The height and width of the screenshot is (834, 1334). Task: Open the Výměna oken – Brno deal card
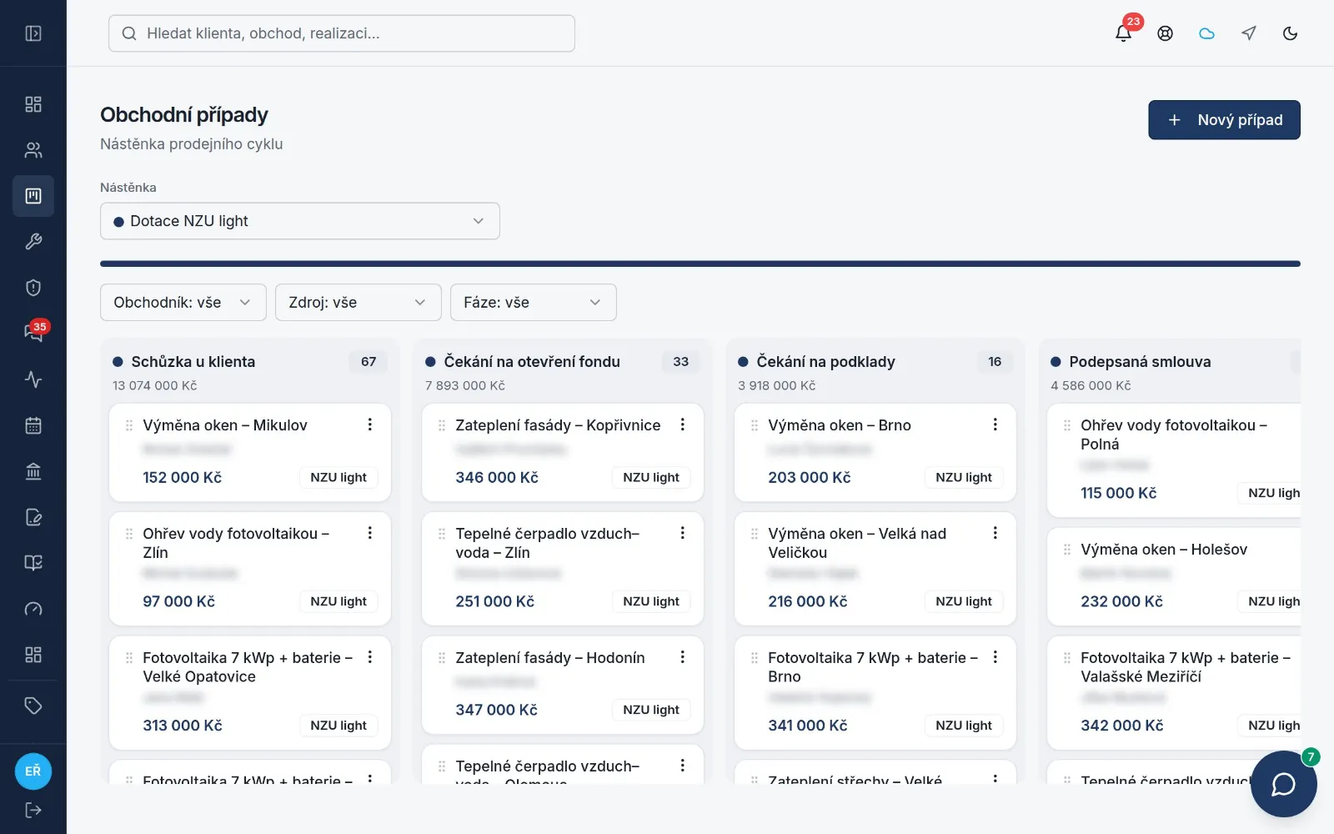pyautogui.click(x=875, y=453)
